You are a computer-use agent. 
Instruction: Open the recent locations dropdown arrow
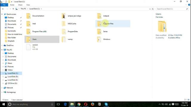[x=10, y=9]
